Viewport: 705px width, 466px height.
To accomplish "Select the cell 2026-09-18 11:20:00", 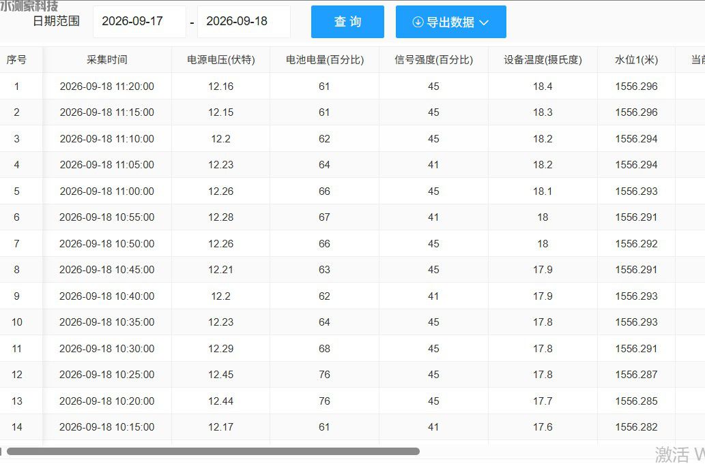I will click(107, 87).
